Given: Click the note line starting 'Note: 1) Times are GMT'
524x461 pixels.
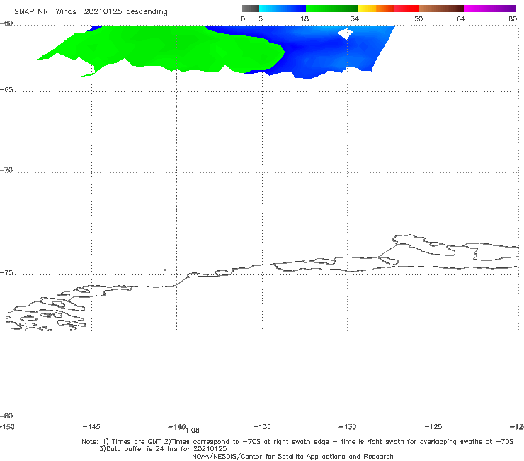Looking at the screenshot, I should 297,442.
